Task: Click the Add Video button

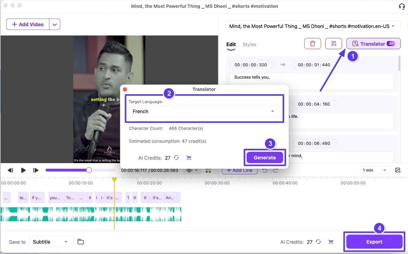Action: point(28,24)
